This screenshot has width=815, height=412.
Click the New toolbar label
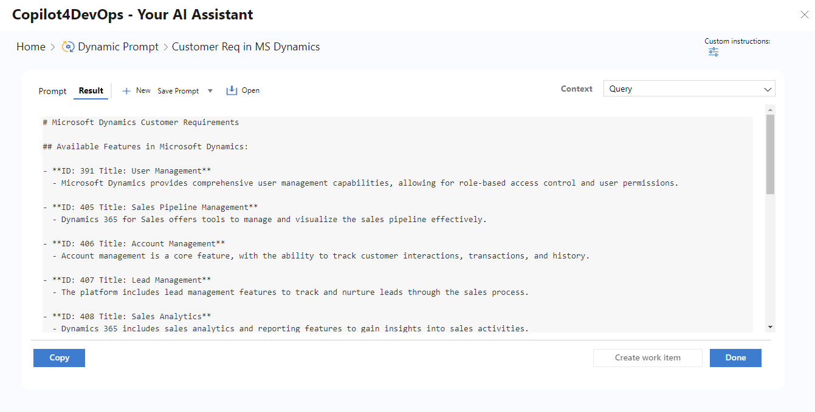[x=143, y=90]
